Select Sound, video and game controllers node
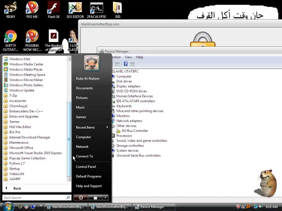Viewport: 282px width, 211px height. coord(142,140)
